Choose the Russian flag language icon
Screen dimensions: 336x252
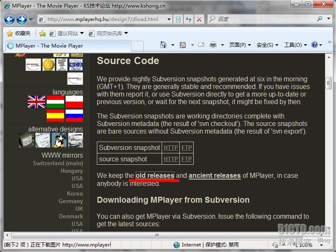[x=74, y=115]
